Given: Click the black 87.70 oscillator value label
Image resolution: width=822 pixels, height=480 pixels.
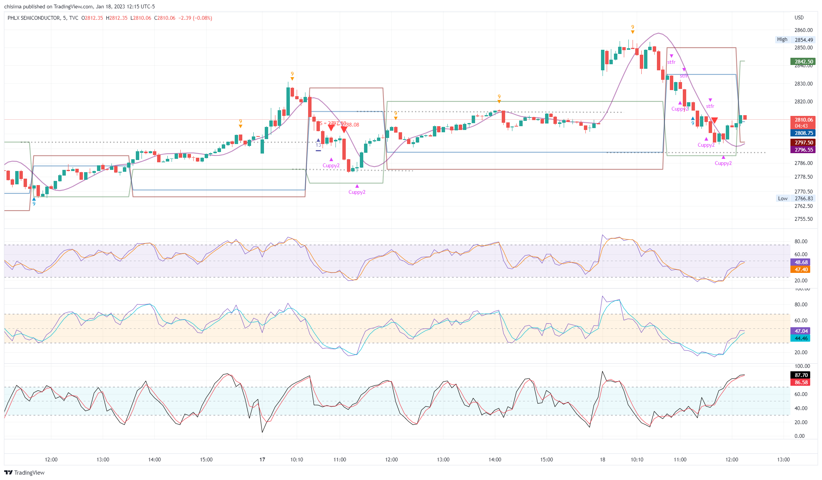Looking at the screenshot, I should (x=800, y=375).
